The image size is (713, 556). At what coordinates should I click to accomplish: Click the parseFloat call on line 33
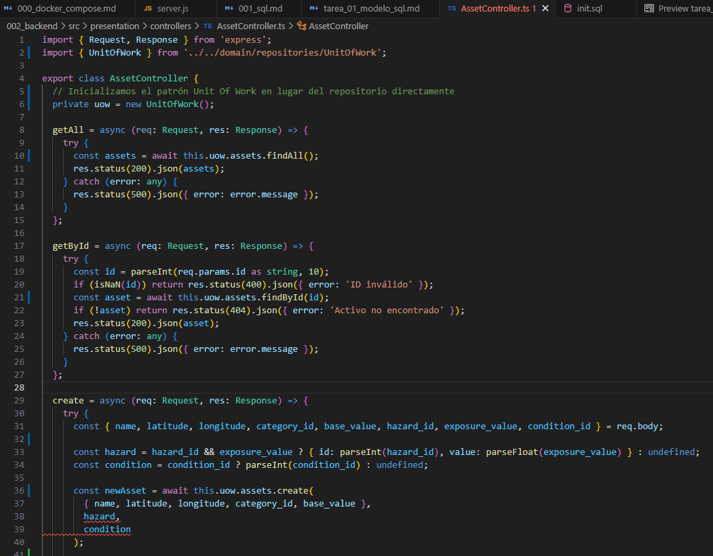[512, 452]
